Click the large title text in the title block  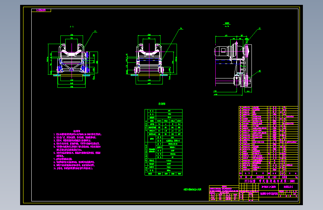[x=269, y=181]
